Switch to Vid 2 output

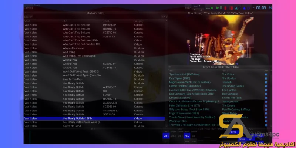[x=173, y=136]
